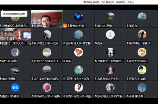Open 支晓强's live video tile
Image resolution: width=159 pixels, height=104 pixels.
tap(47, 19)
